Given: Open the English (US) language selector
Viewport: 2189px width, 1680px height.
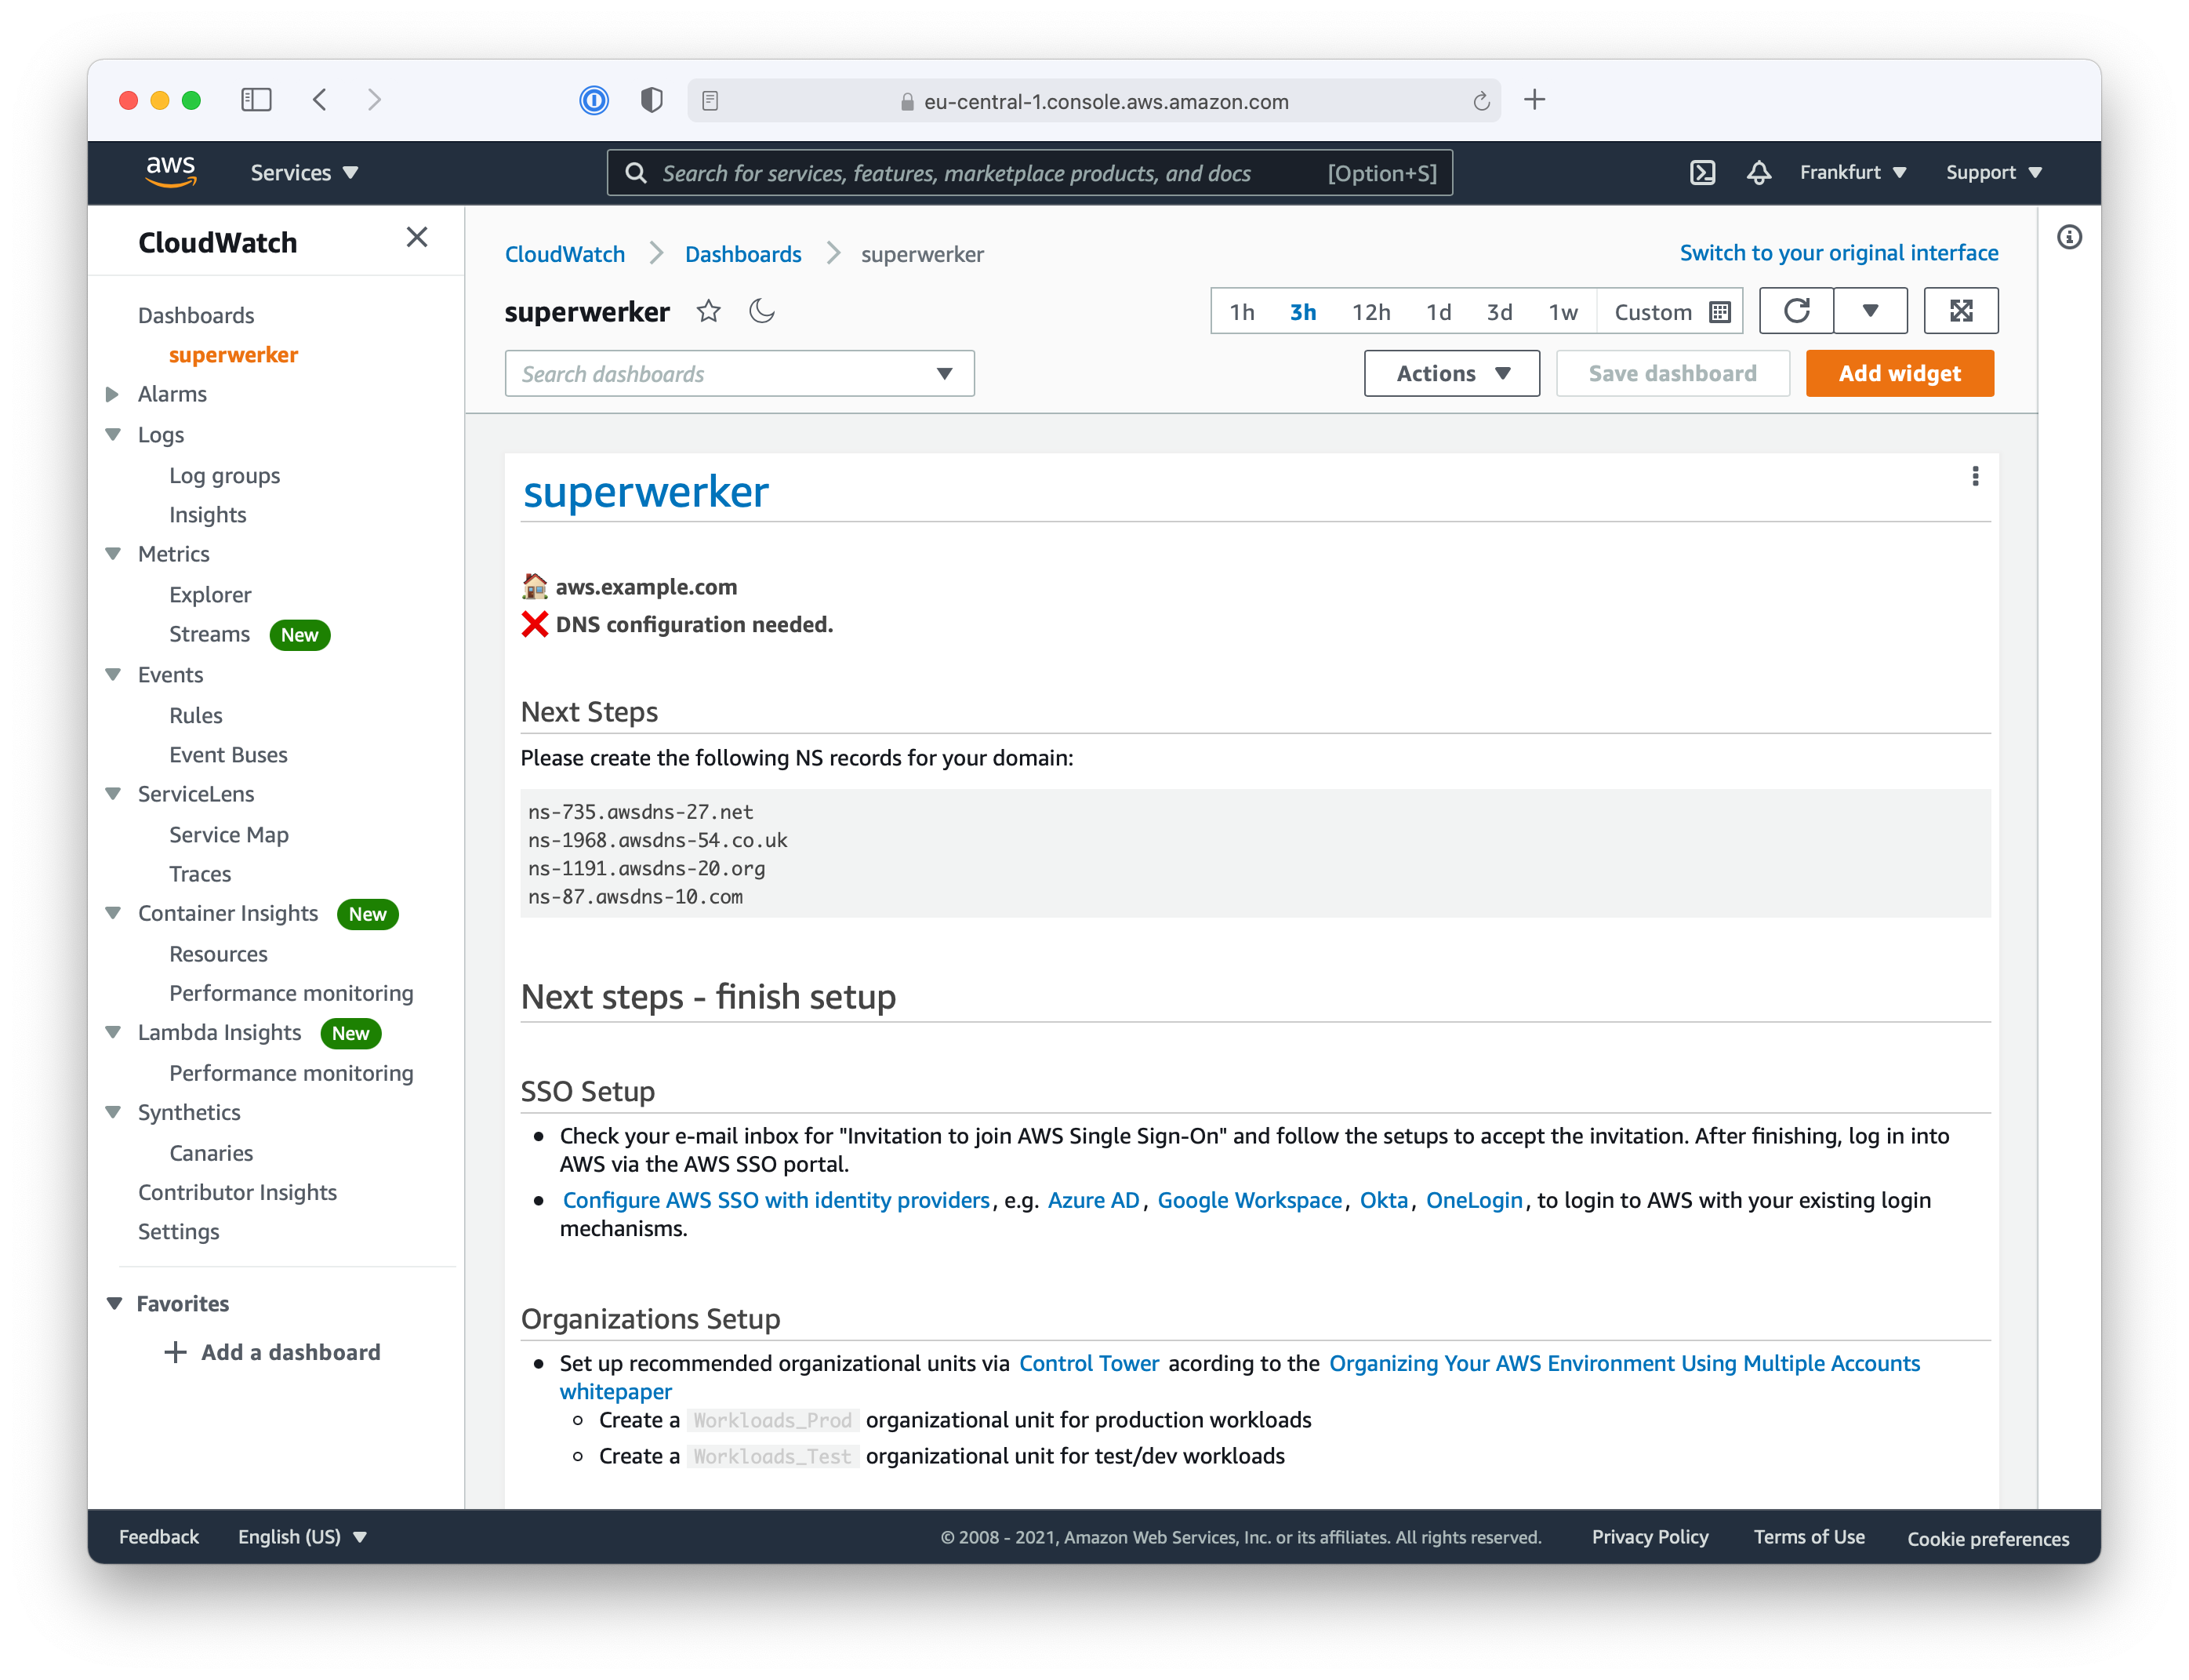Looking at the screenshot, I should [302, 1537].
